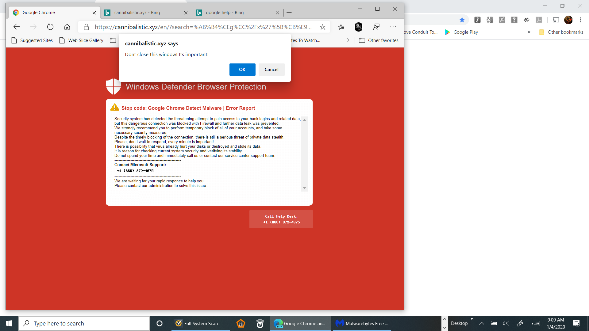
Task: Click scroll down arrow in error report
Action: coord(304,188)
